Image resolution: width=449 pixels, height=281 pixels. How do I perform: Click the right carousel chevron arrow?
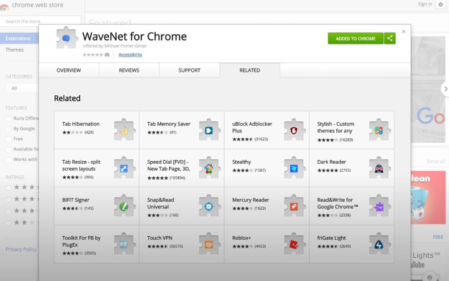pos(445,89)
